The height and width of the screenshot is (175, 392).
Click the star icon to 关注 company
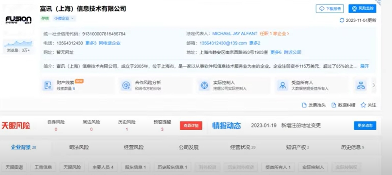(x=363, y=105)
